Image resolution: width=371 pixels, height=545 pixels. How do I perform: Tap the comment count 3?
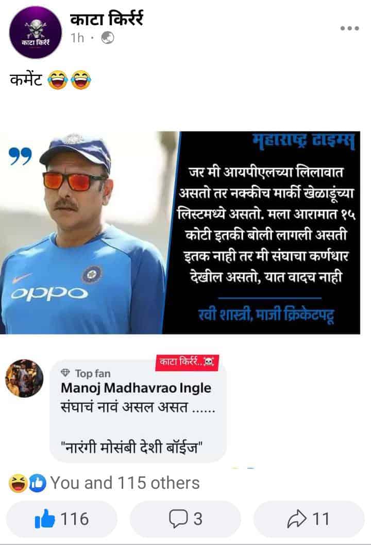point(198,519)
